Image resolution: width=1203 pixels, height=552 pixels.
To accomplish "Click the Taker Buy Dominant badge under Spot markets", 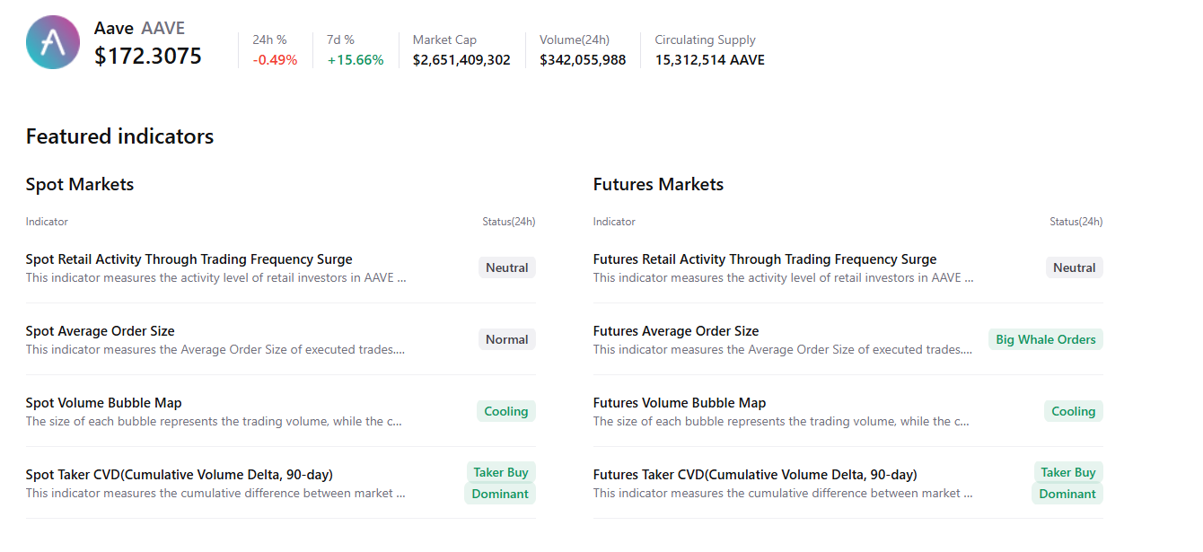I will (500, 482).
